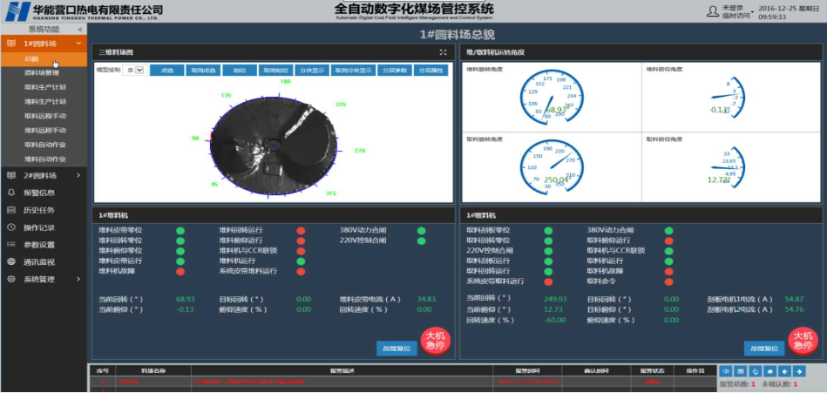The image size is (827, 393).
Task: Open the 模型绘制 dropdown
Action: 133,70
